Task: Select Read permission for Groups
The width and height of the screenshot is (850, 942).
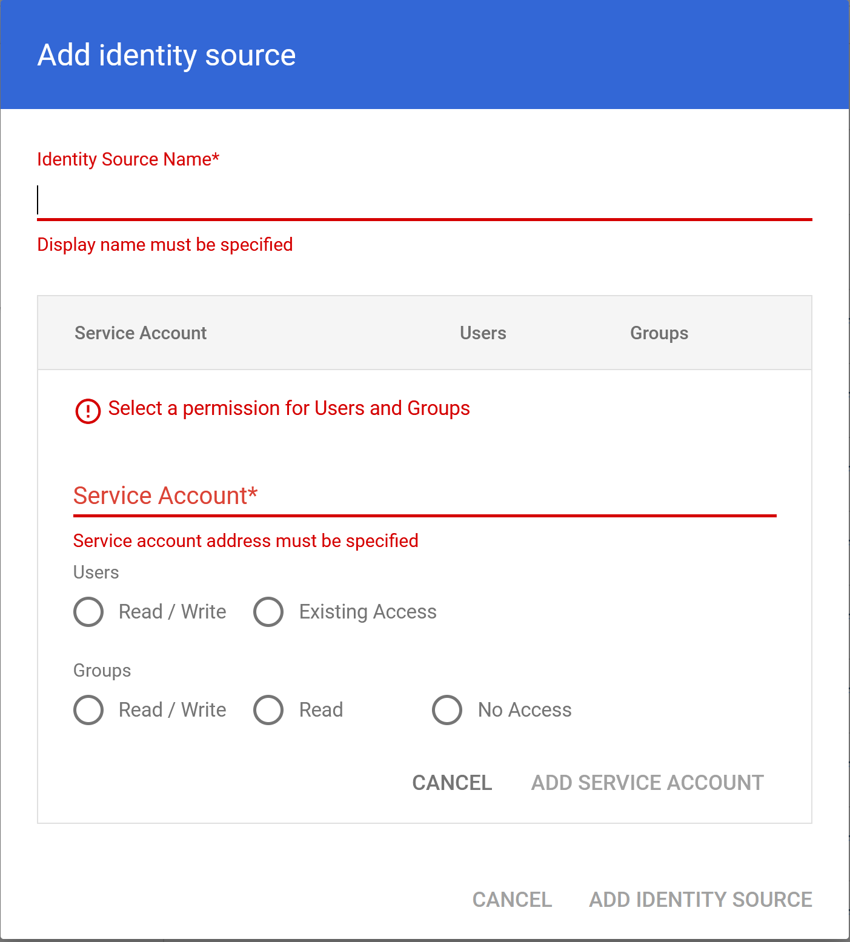Action: (x=268, y=710)
